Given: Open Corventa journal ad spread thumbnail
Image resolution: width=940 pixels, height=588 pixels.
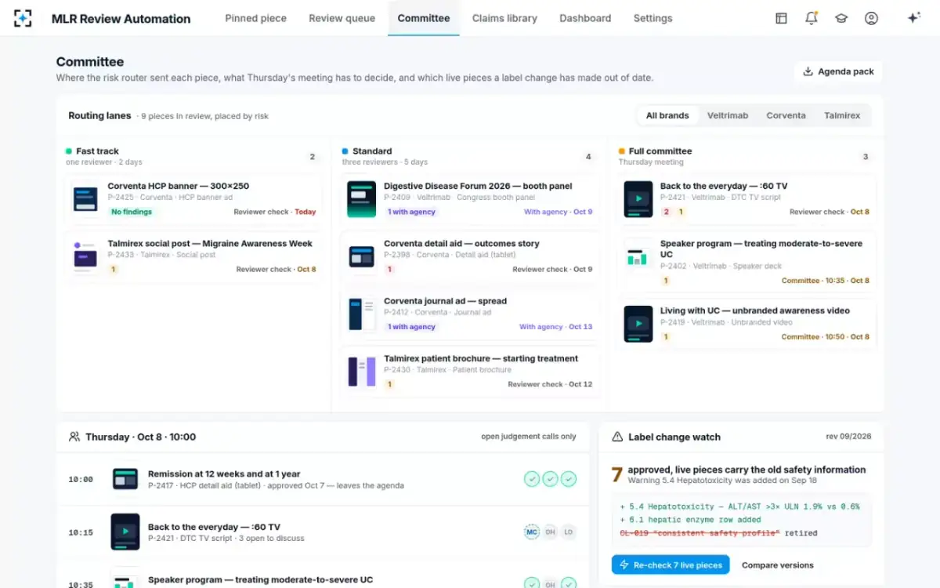Looking at the screenshot, I should click(362, 314).
